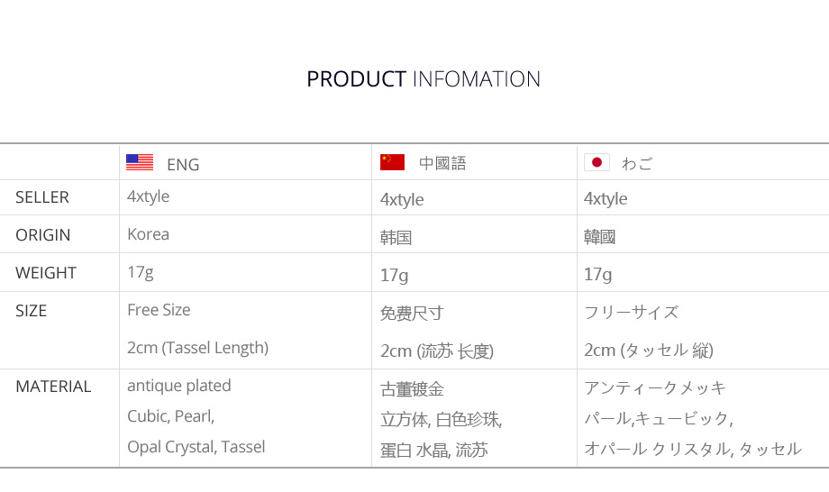The width and height of the screenshot is (829, 492).
Task: Click the 中國語 column header
Action: coord(442,163)
